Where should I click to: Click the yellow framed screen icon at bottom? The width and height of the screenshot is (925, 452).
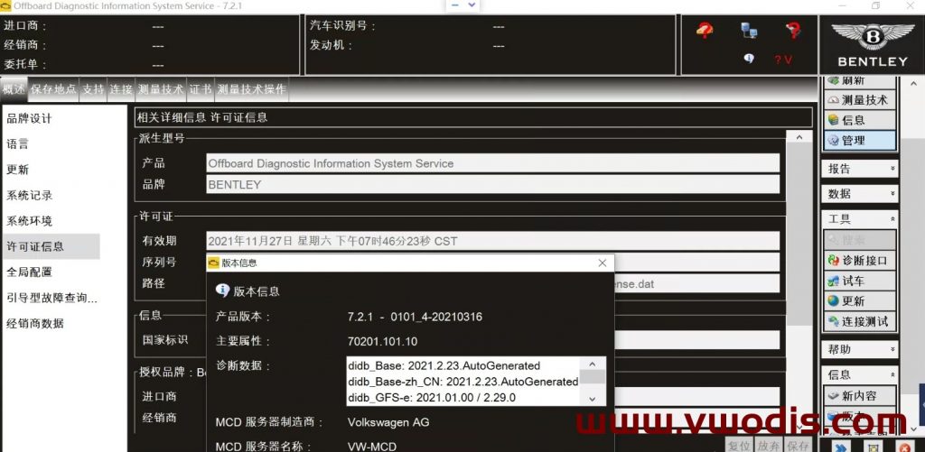point(873,447)
